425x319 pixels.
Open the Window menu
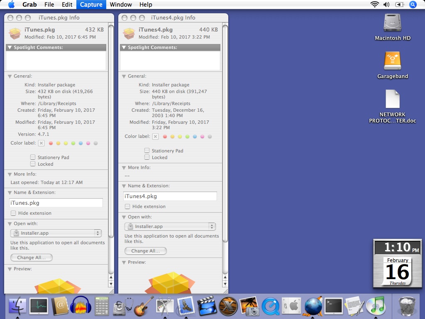point(121,5)
